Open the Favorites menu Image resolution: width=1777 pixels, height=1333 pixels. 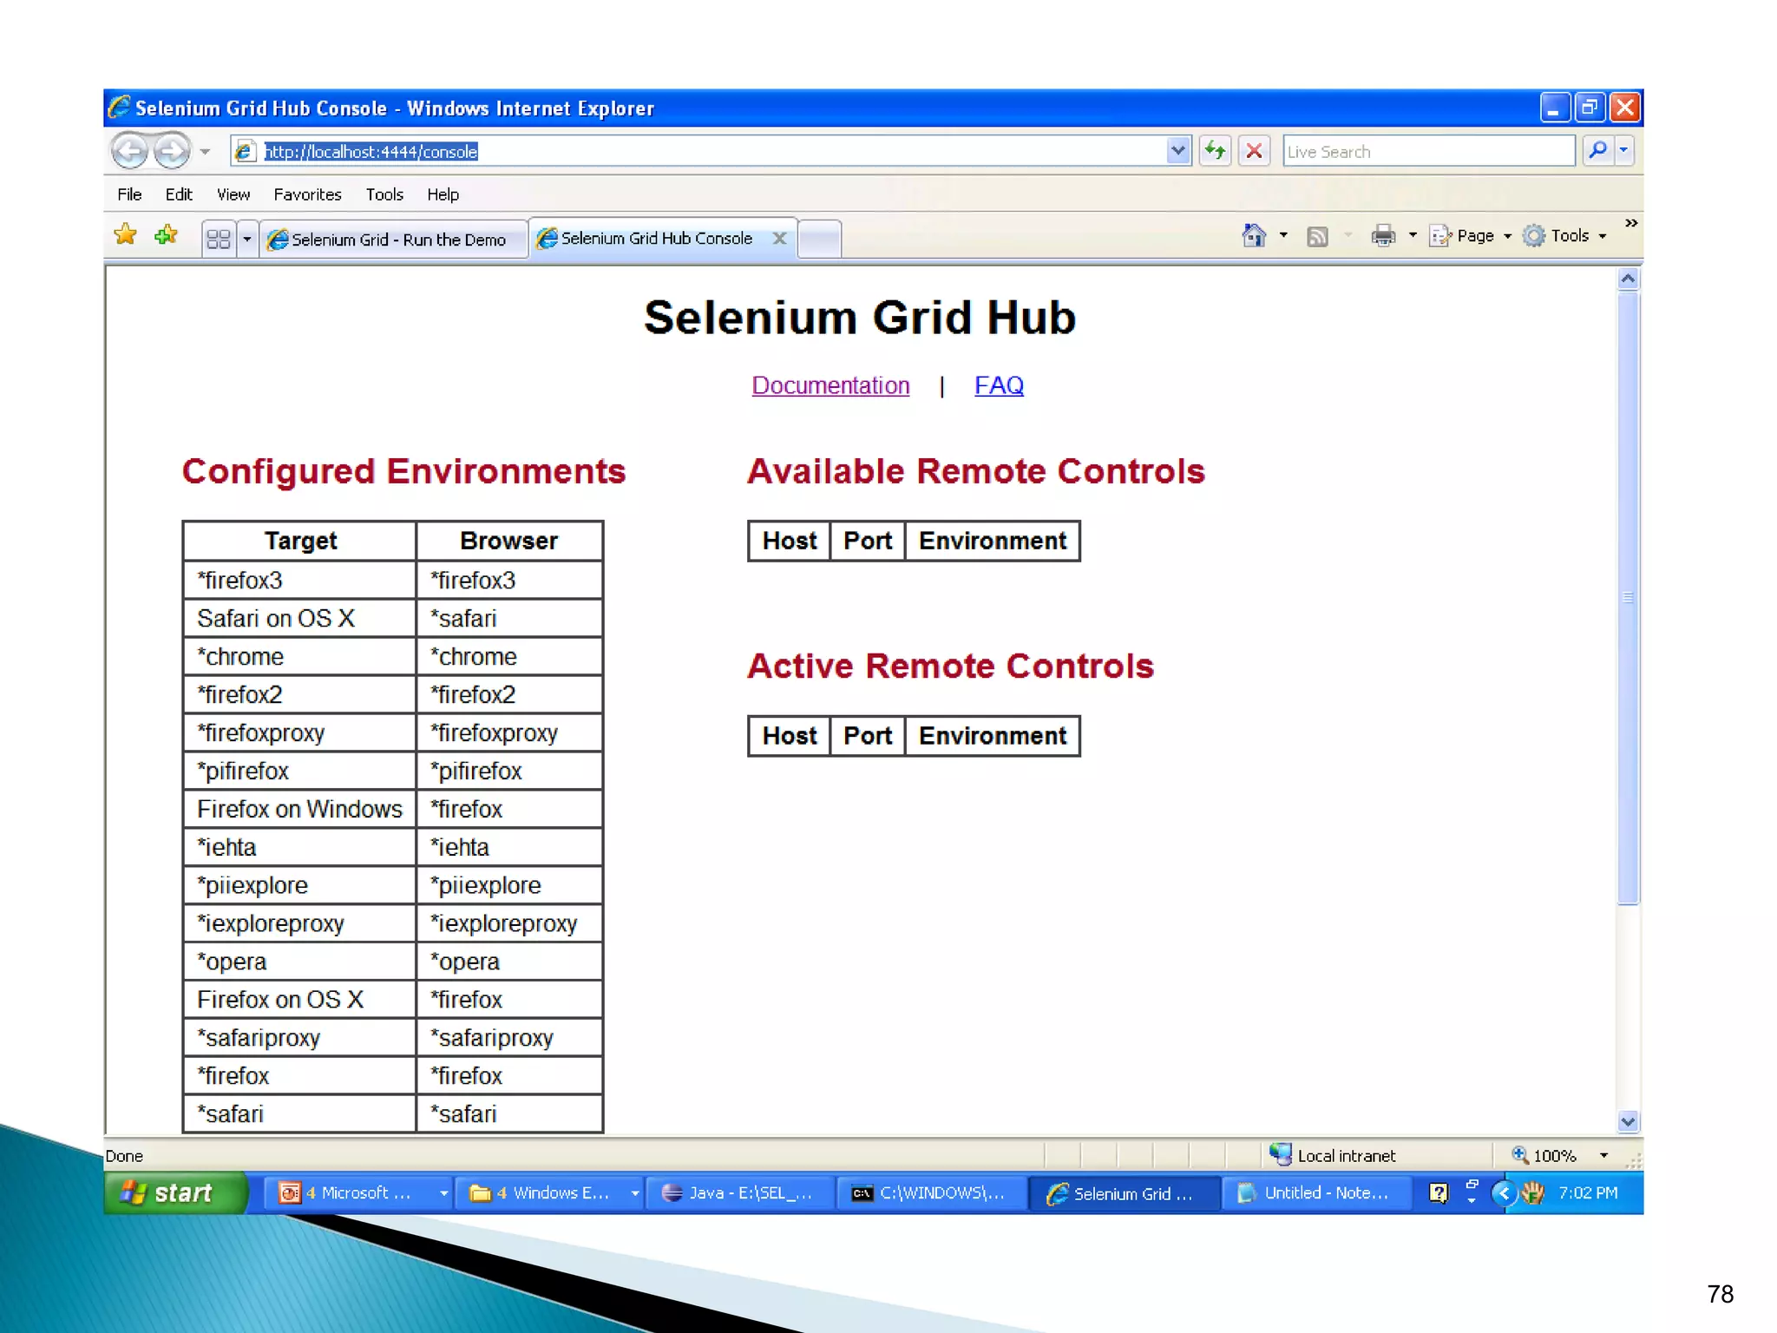click(x=307, y=194)
